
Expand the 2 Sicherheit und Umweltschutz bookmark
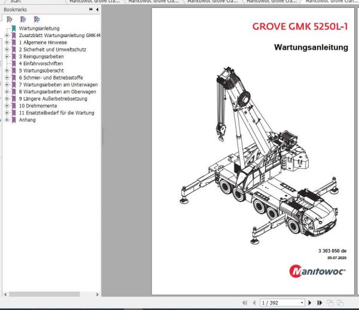pyautogui.click(x=7, y=50)
